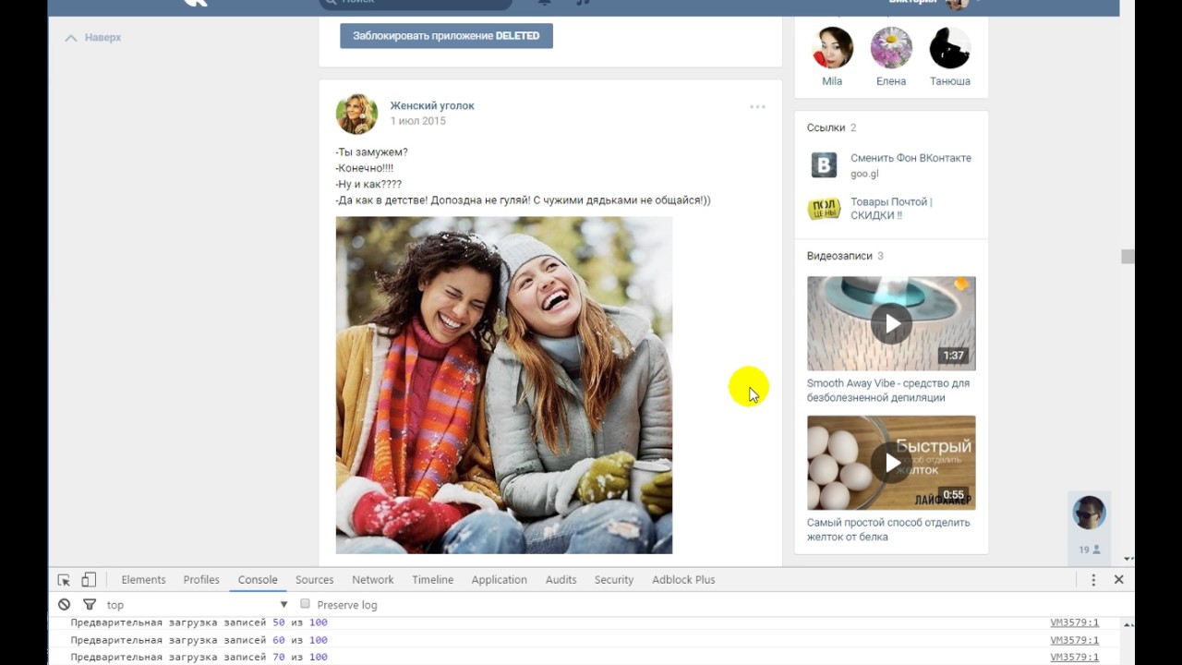Open the Audits tab
This screenshot has width=1182, height=665.
[561, 580]
